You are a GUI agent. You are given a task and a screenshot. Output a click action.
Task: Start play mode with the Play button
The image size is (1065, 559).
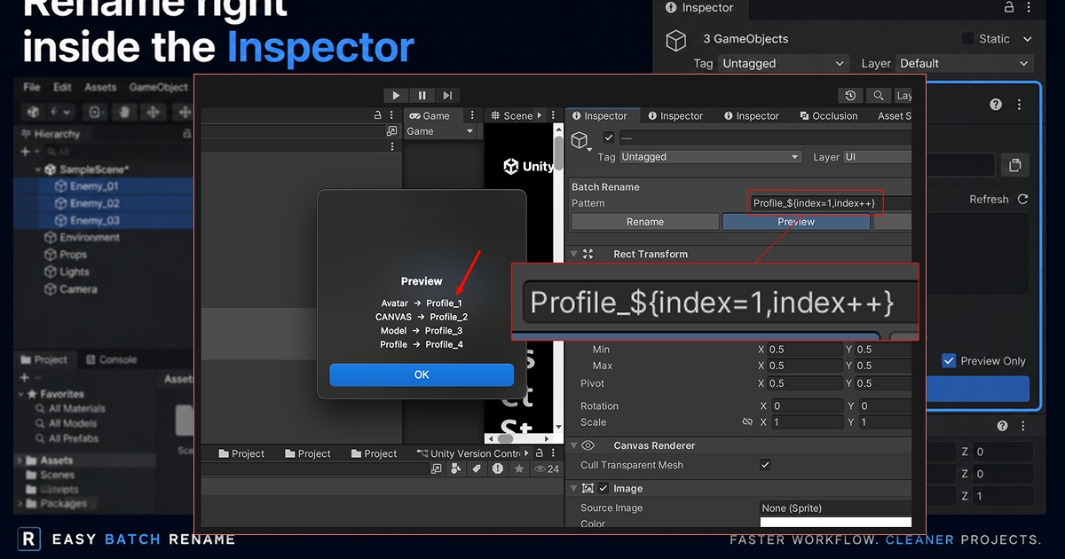point(396,95)
